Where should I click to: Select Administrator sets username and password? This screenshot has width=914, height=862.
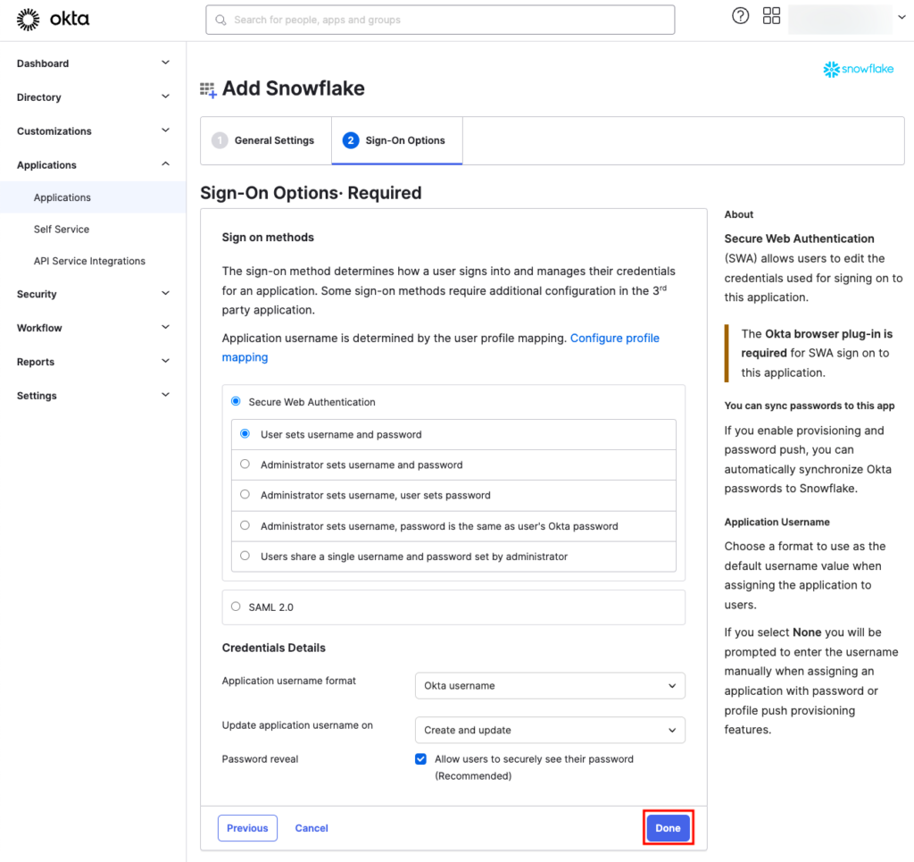[x=245, y=465]
